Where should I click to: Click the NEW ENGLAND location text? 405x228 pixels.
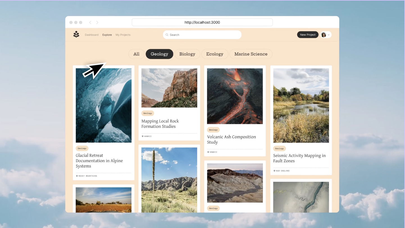[283, 171]
